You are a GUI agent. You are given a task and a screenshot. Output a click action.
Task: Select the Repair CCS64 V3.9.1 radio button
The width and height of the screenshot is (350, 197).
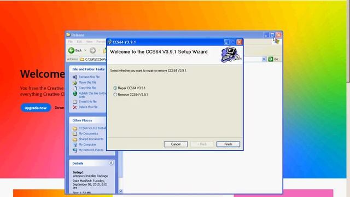(x=115, y=88)
